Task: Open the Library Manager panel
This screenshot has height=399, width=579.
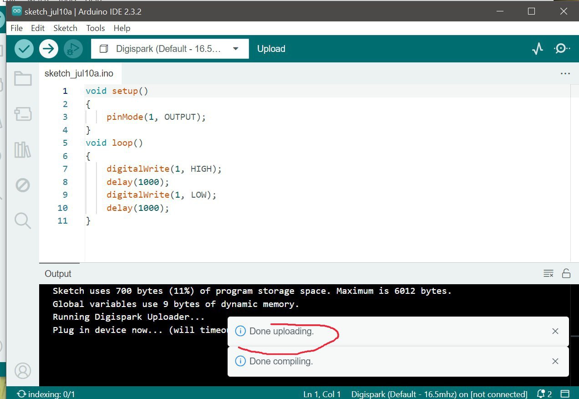Action: [x=23, y=150]
